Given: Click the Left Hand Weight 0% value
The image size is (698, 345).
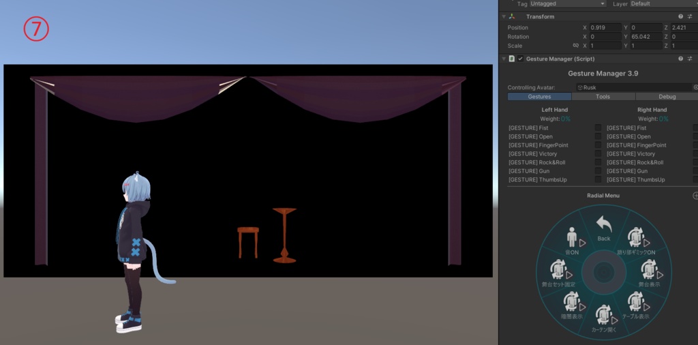Looking at the screenshot, I should click(x=565, y=119).
